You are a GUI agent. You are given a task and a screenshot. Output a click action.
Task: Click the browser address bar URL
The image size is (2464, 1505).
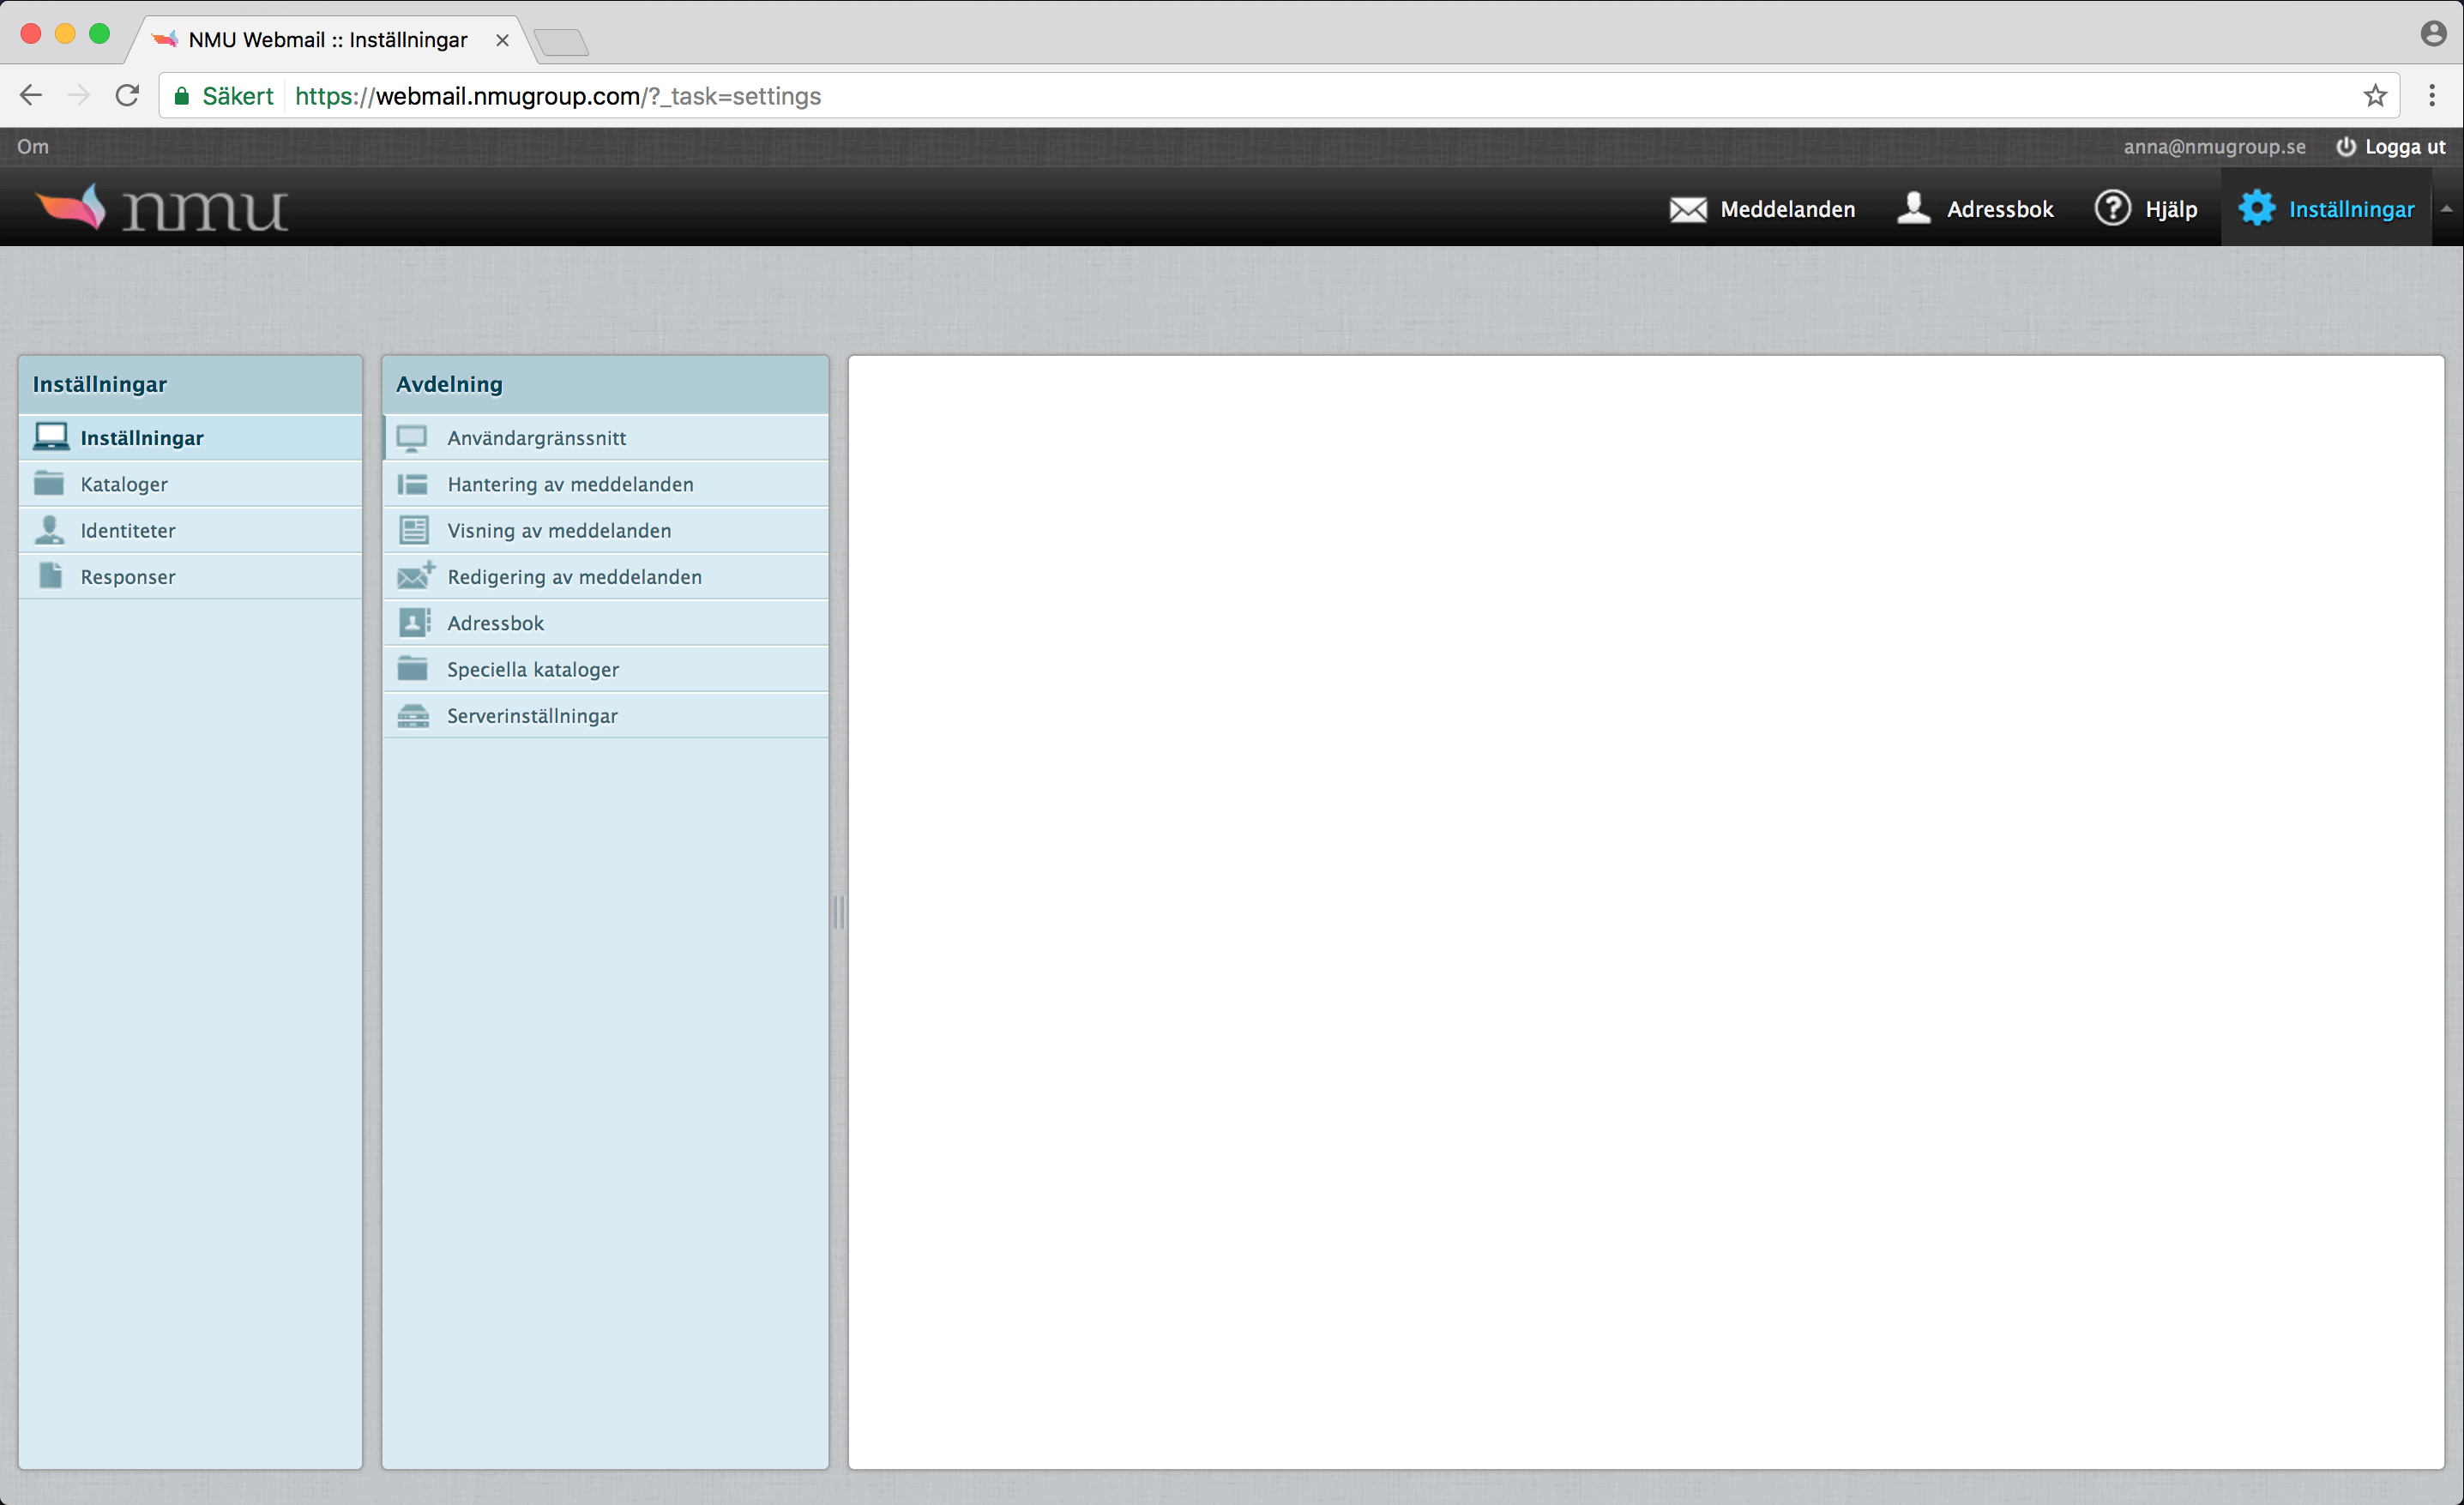tap(558, 96)
